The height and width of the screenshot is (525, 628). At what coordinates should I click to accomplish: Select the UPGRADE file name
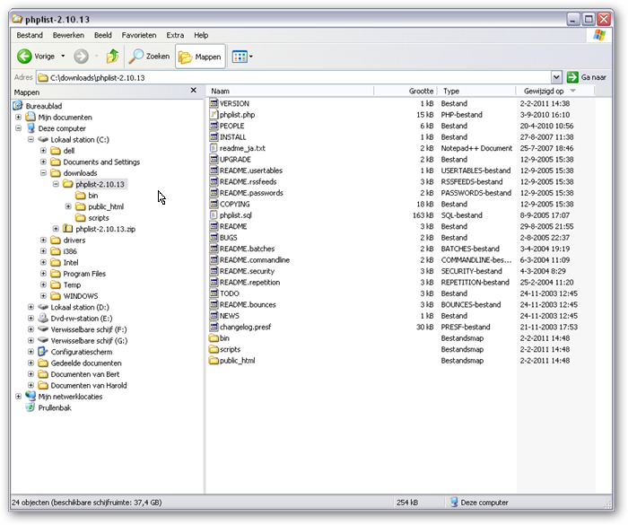click(235, 159)
